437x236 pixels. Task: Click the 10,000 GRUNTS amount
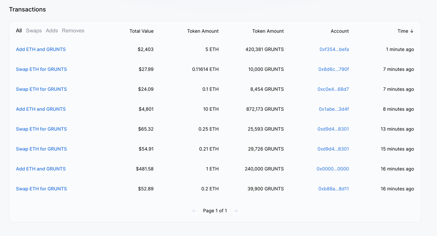[266, 69]
